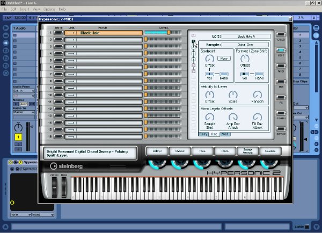
Task: Click the Steinberg logo
Action: pyautogui.click(x=66, y=166)
